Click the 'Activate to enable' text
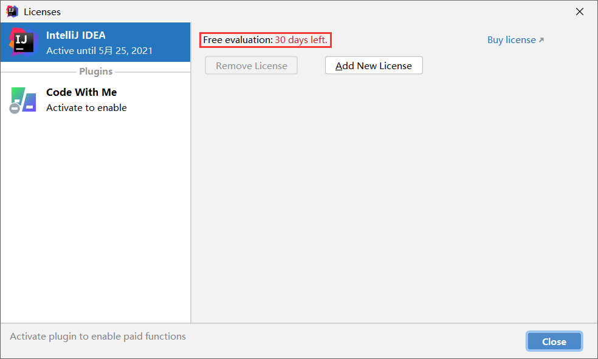This screenshot has height=359, width=598. (x=86, y=108)
